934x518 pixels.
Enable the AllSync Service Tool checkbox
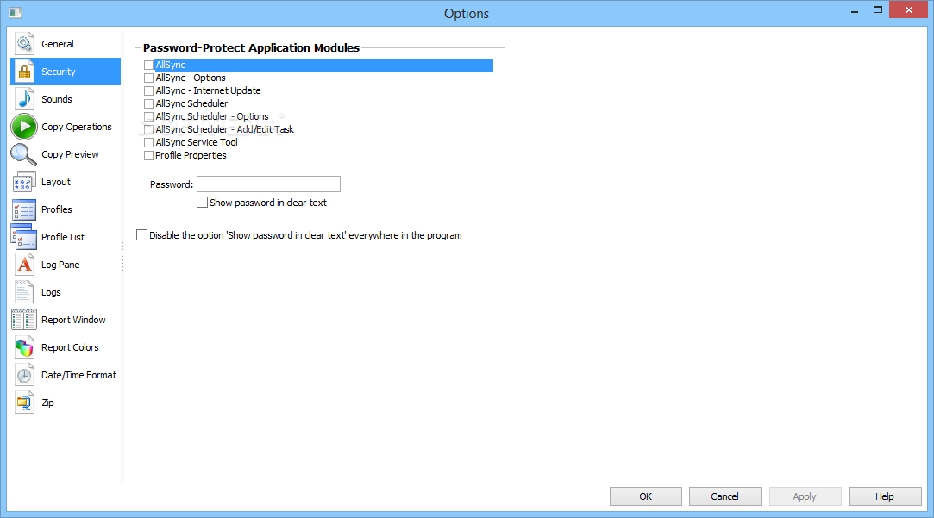coord(149,142)
